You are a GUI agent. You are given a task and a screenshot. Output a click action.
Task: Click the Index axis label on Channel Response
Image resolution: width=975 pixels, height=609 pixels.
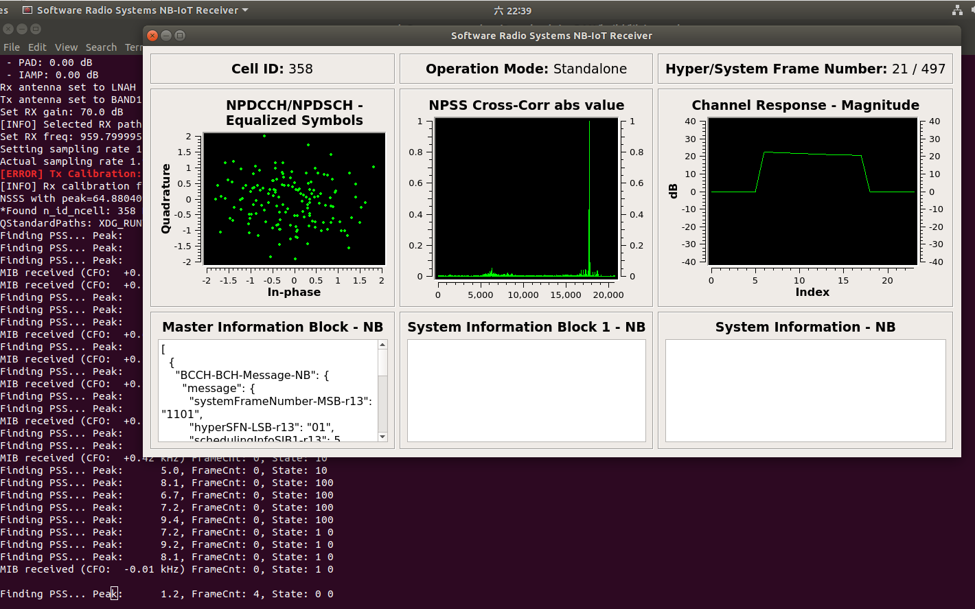coord(812,292)
